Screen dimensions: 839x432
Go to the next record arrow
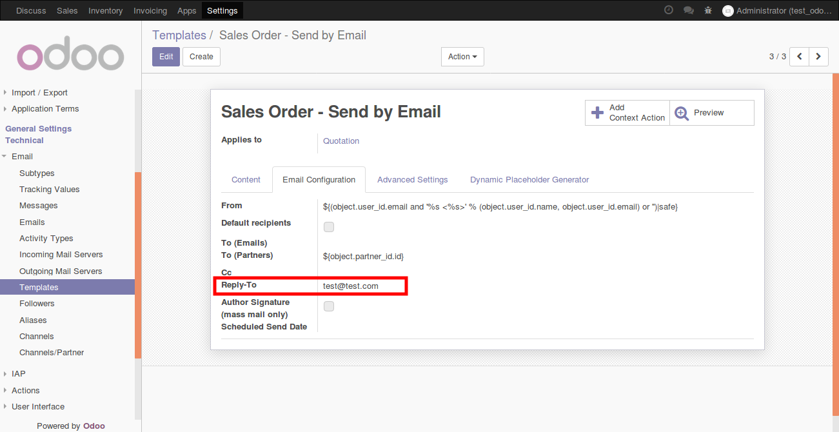tap(818, 57)
